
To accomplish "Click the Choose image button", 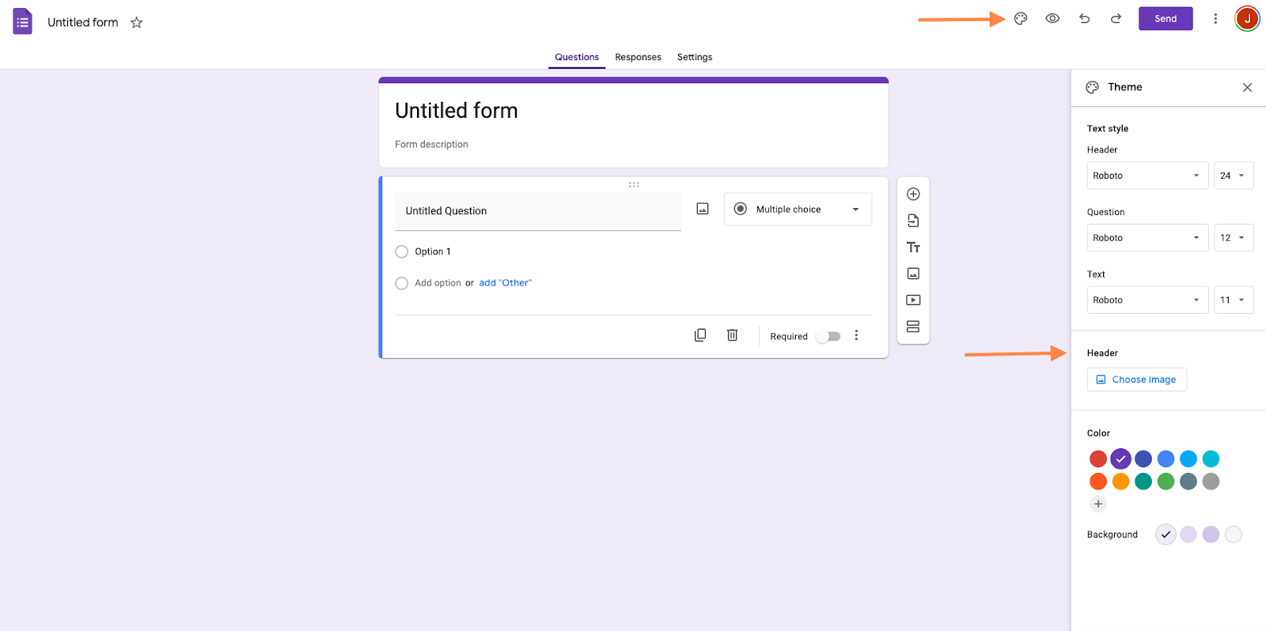I will click(1136, 380).
